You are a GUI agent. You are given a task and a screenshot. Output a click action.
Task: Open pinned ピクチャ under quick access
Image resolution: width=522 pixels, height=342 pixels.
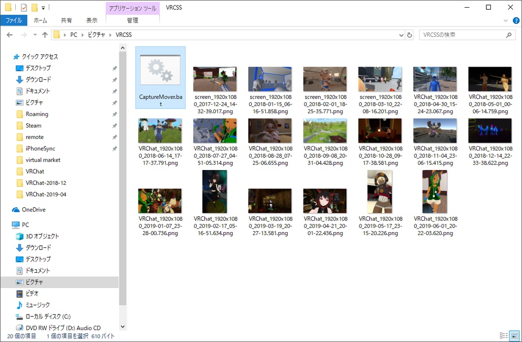34,103
